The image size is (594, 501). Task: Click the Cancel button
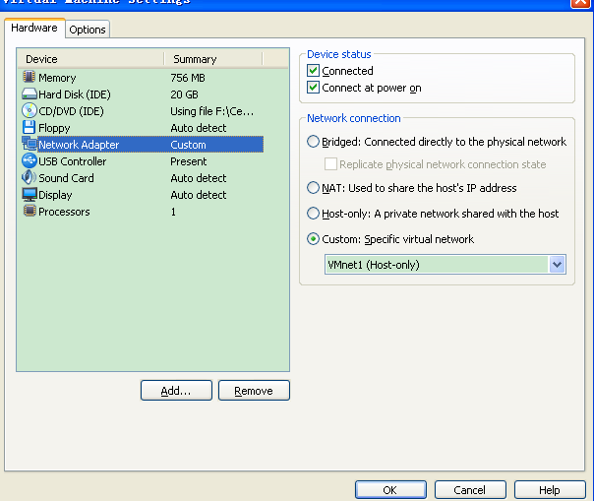(470, 490)
